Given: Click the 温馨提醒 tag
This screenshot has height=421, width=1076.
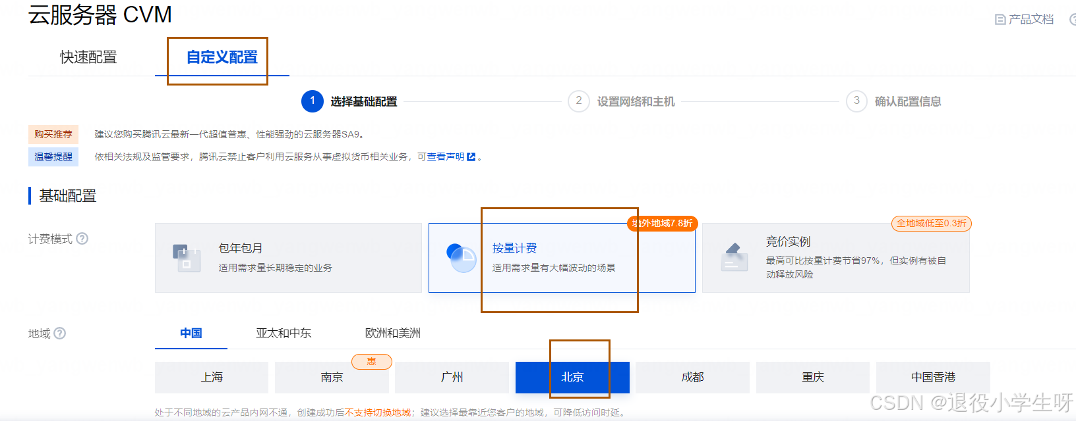Looking at the screenshot, I should (x=53, y=157).
